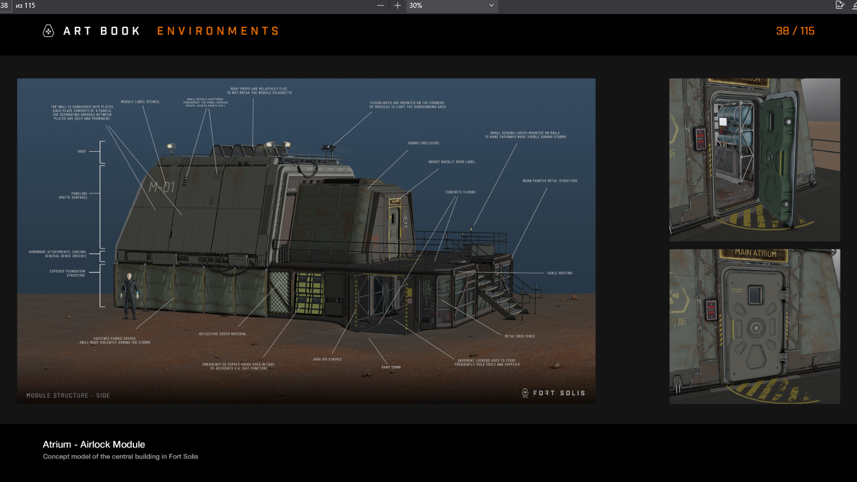Viewport: 857px width, 482px height.
Task: Click the 'MODULE STRUCTURE - SIDE' label
Action: [68, 396]
